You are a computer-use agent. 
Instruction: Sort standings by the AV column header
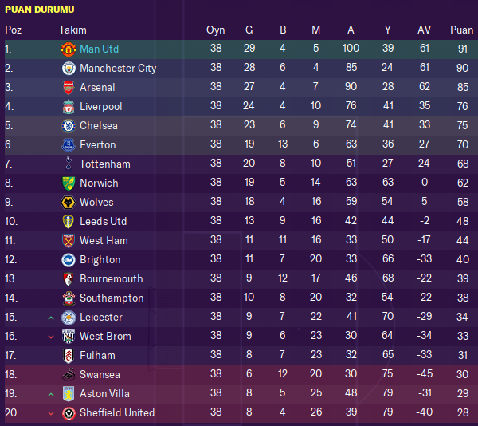tap(424, 30)
